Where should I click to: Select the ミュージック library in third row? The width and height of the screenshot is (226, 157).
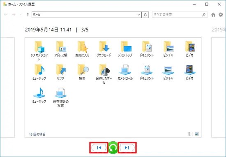[39, 95]
